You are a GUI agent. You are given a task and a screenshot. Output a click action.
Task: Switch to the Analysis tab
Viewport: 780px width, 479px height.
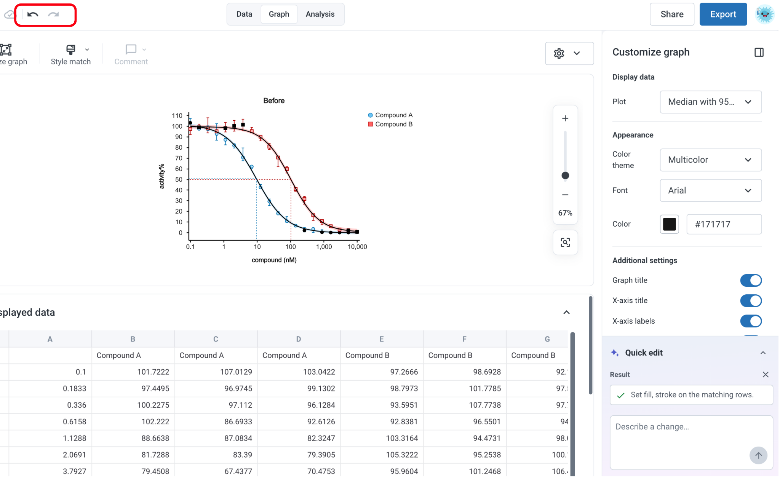tap(320, 14)
